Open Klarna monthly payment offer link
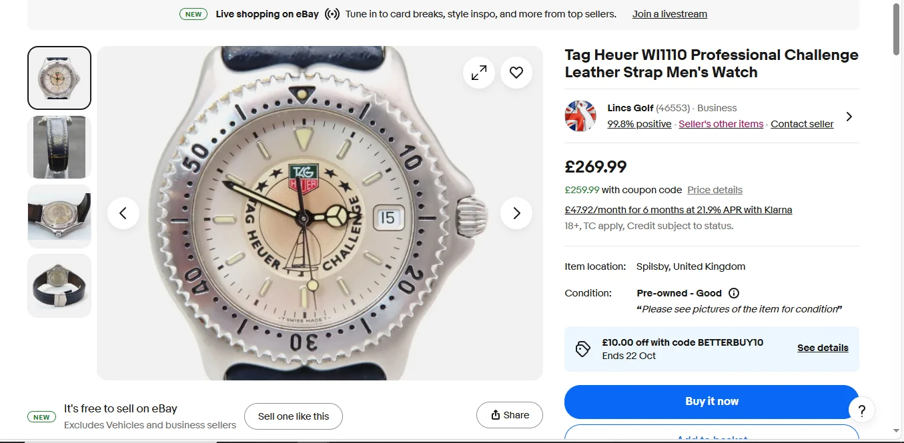This screenshot has height=443, width=904. pyautogui.click(x=678, y=210)
